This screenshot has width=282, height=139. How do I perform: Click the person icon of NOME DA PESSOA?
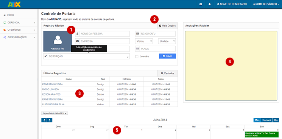click(78, 34)
